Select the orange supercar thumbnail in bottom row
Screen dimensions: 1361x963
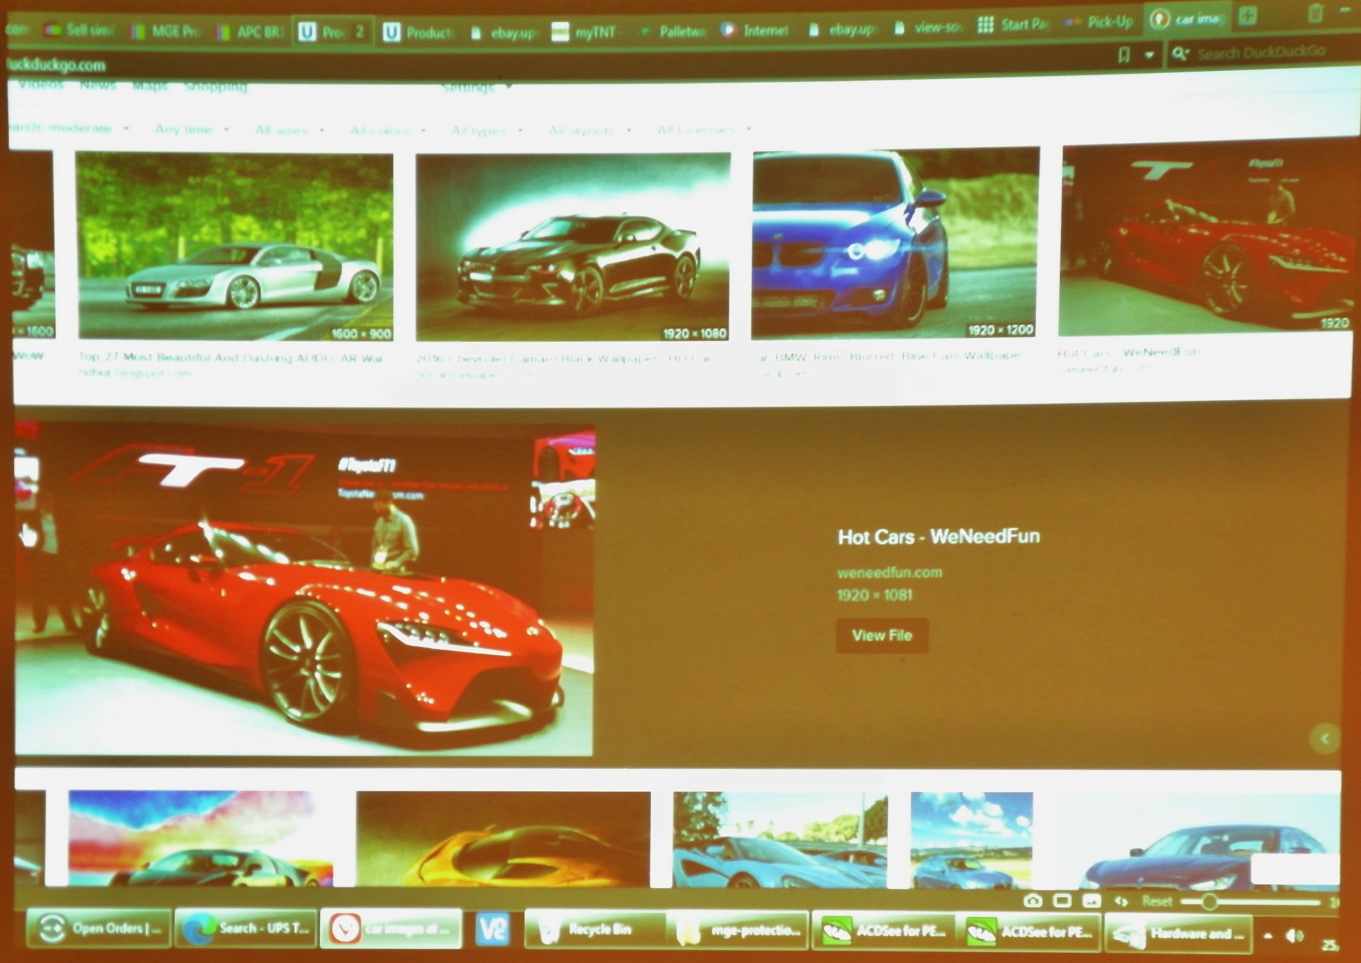tap(503, 839)
